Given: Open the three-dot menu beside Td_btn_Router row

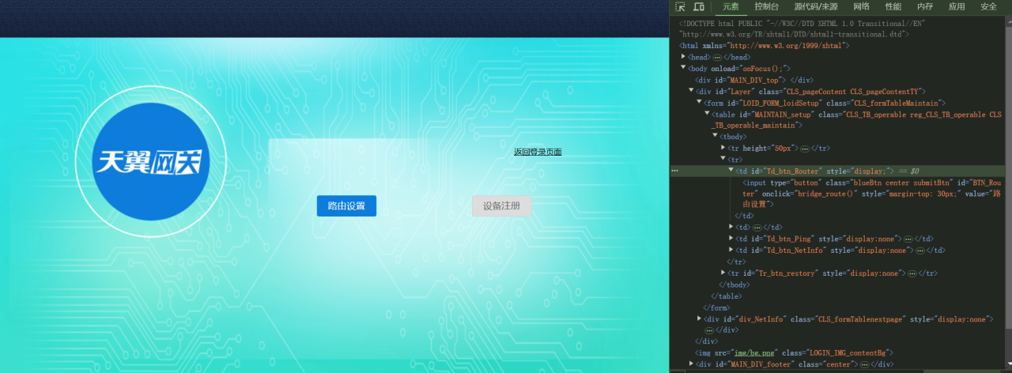Looking at the screenshot, I should click(x=674, y=171).
